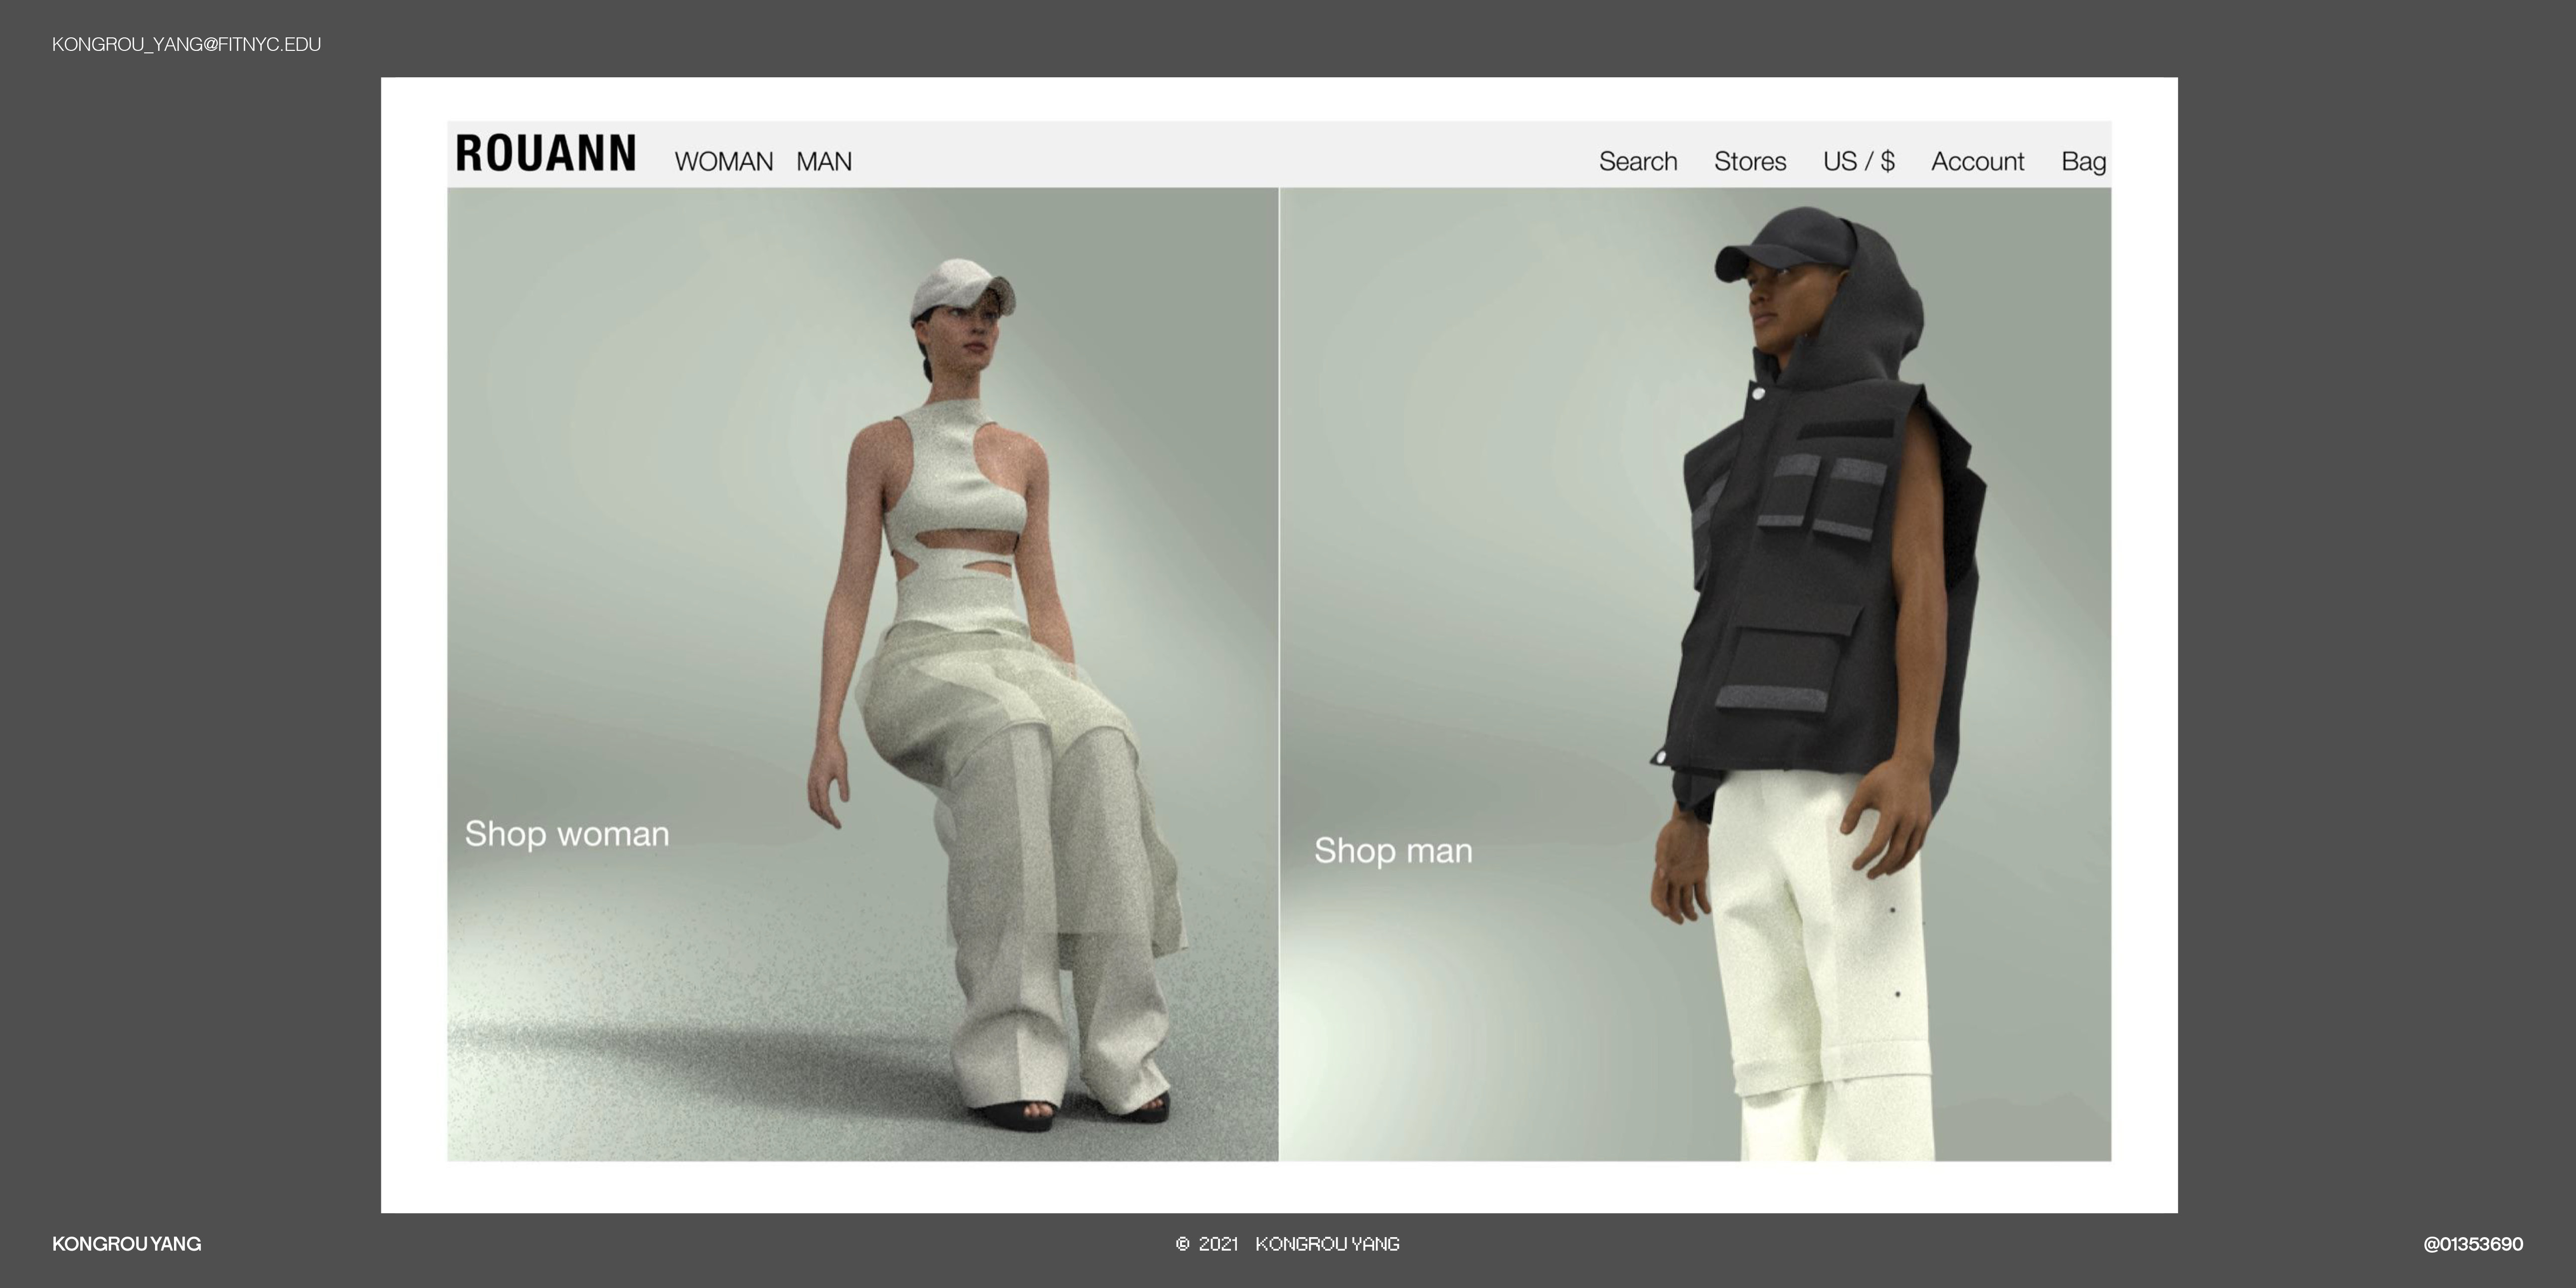Click the 2021 year in the footer
The image size is (2576, 1288).
tap(1218, 1244)
